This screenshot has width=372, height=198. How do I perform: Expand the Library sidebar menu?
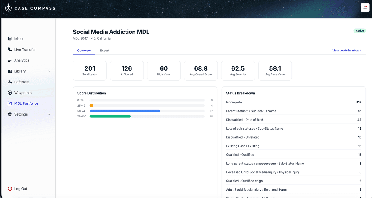tap(49, 71)
